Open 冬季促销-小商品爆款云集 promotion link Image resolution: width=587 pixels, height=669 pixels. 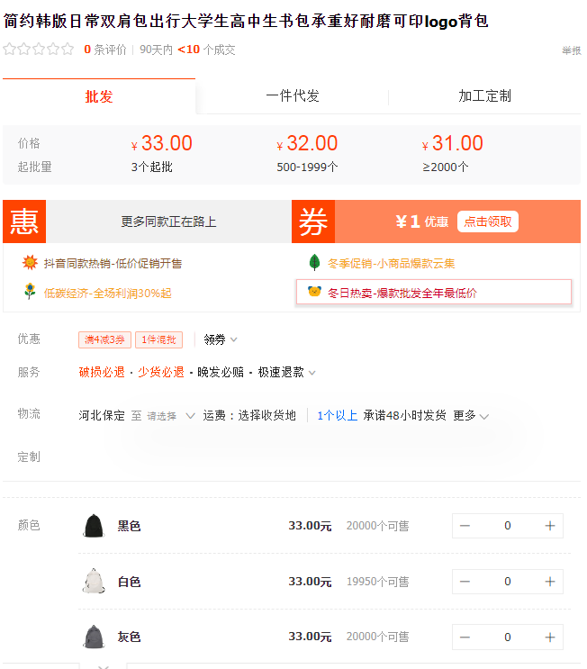pos(391,264)
